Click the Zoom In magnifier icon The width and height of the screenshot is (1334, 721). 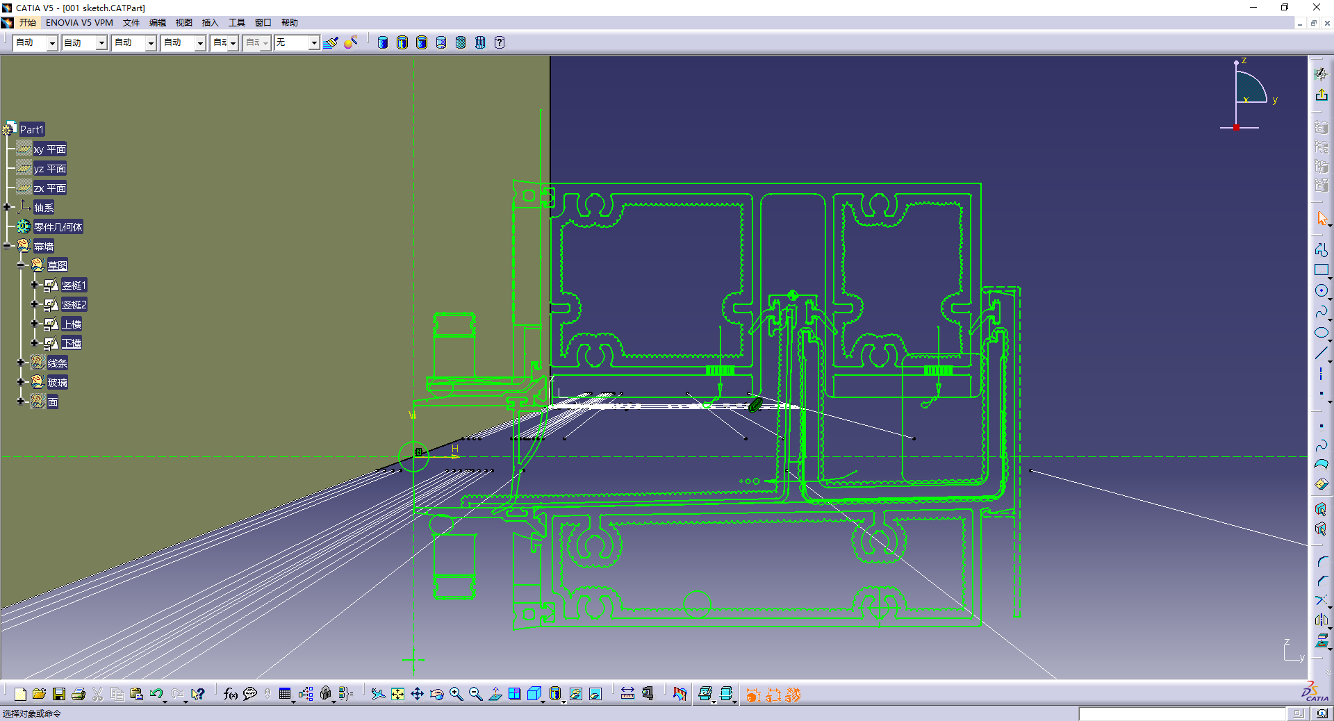(x=456, y=694)
